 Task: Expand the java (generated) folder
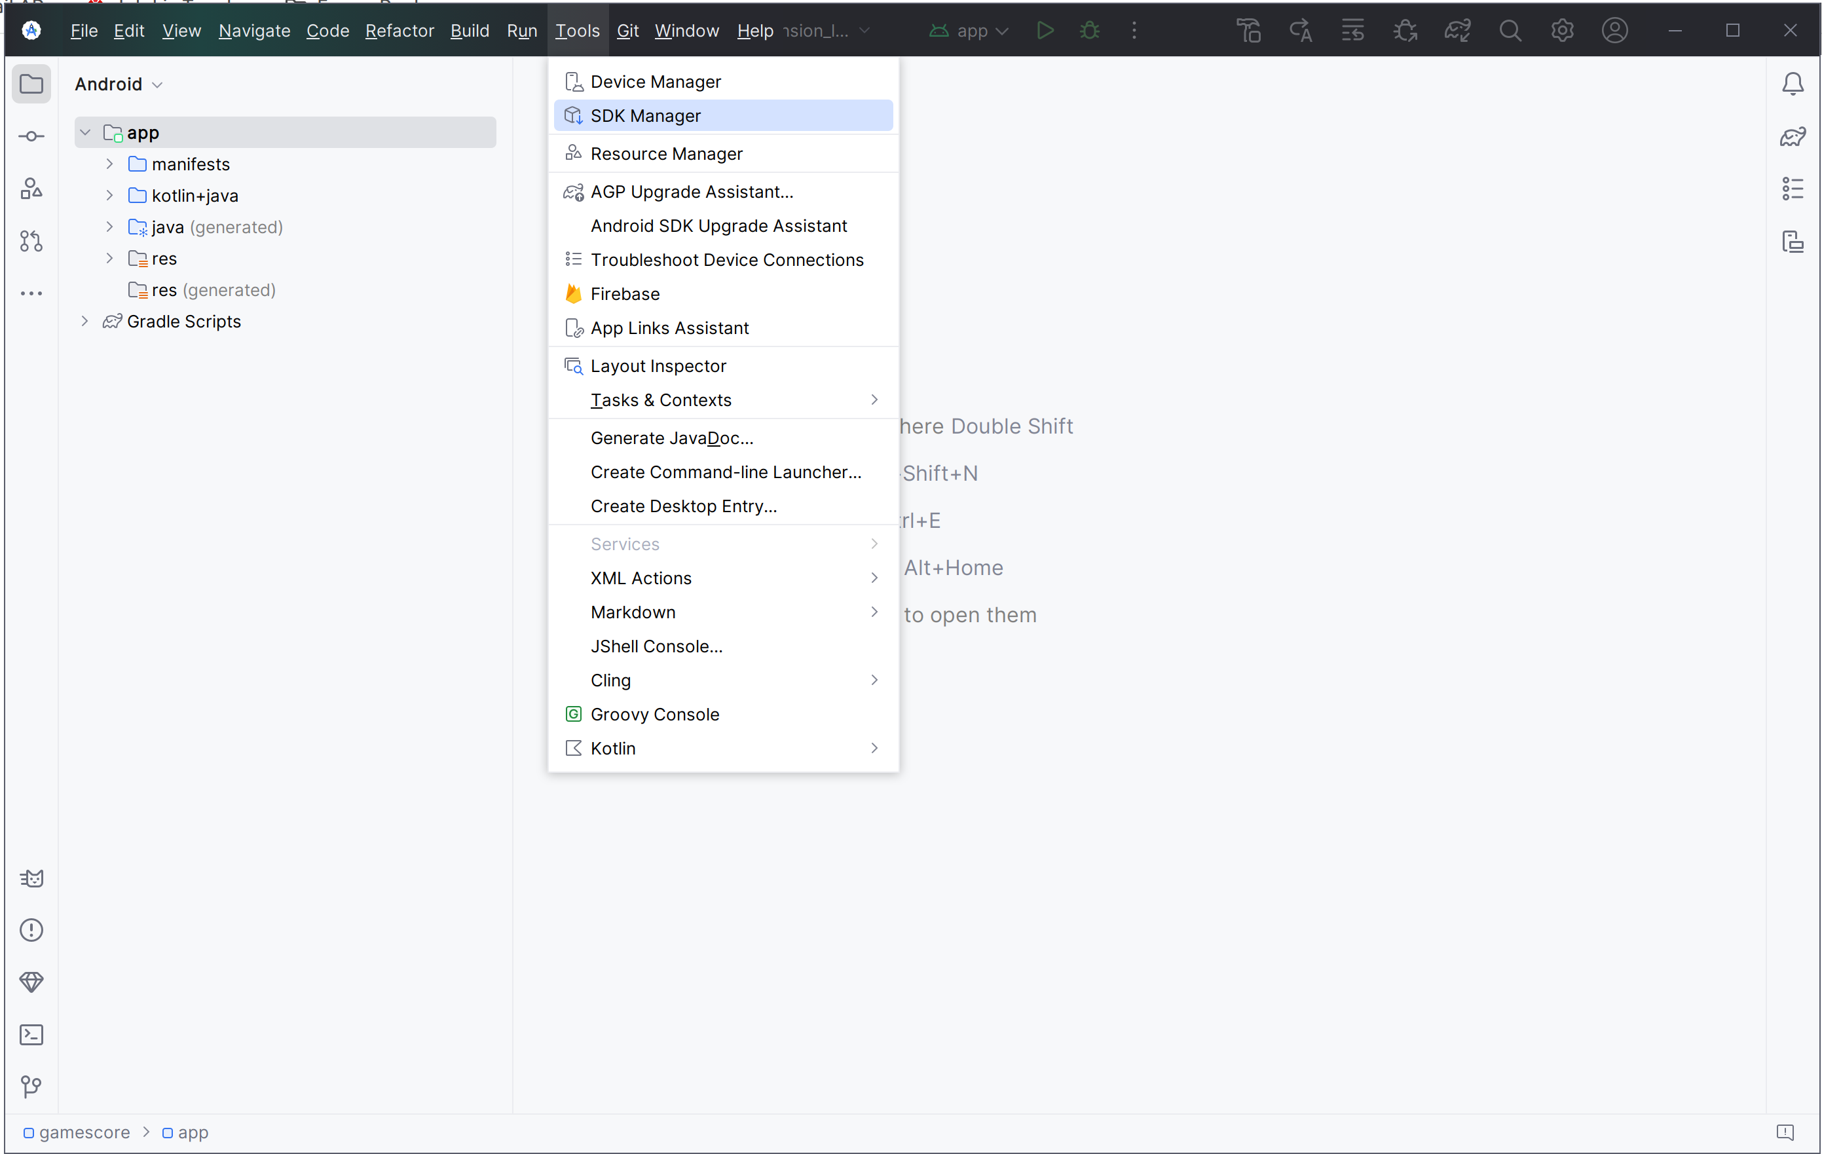click(x=110, y=227)
